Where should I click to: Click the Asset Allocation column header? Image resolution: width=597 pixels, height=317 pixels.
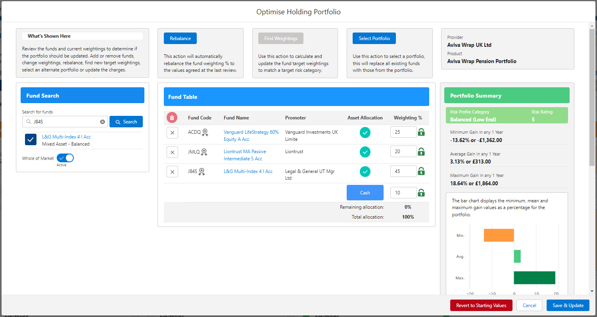[365, 118]
